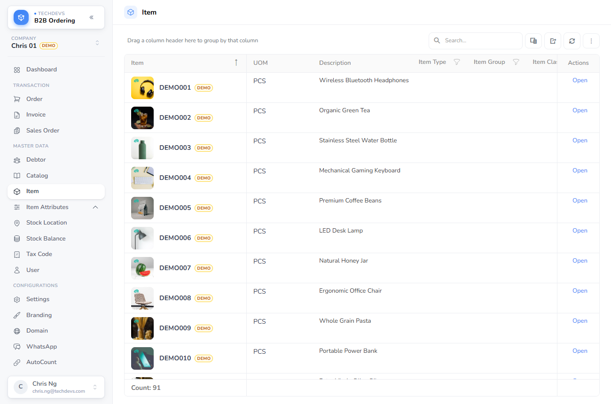Click the Catalog book icon

17,176
